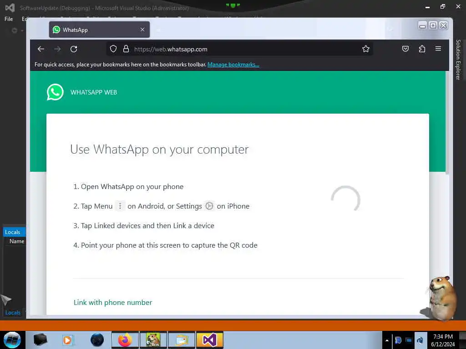Click the browser back arrow button
This screenshot has height=349, width=466.
point(41,49)
